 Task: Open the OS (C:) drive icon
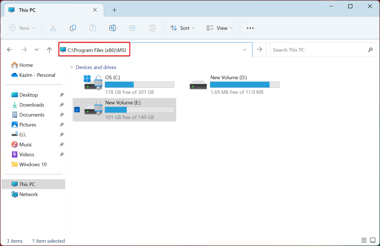point(93,83)
